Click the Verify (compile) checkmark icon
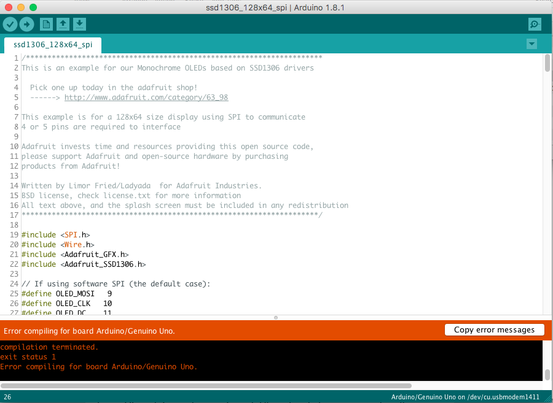This screenshot has height=403, width=553. click(x=10, y=24)
